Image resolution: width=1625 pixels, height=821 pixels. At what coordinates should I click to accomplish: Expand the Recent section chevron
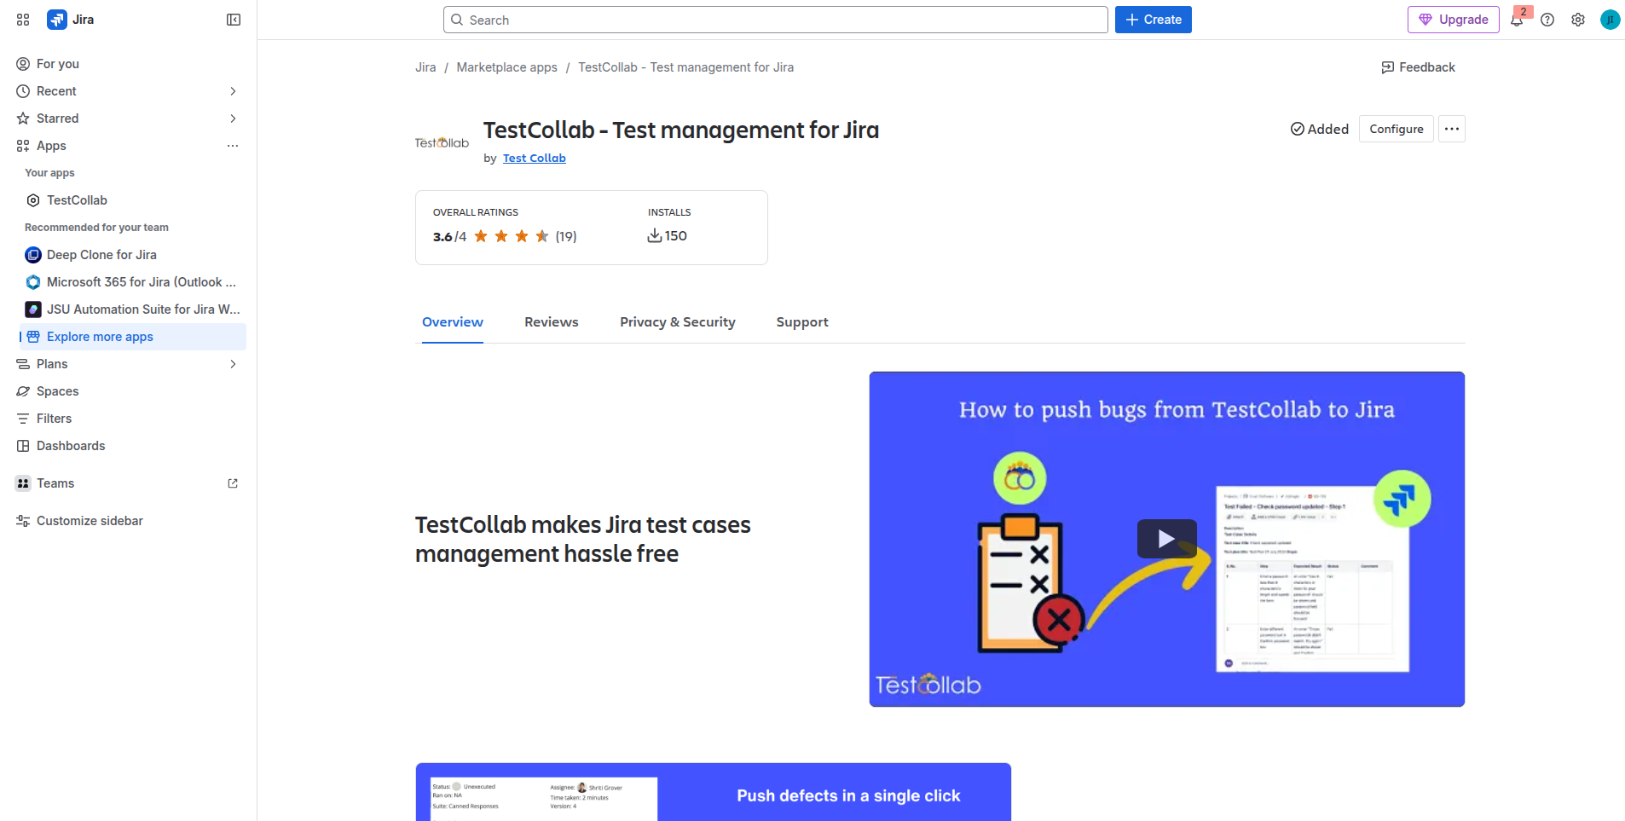[x=233, y=91]
